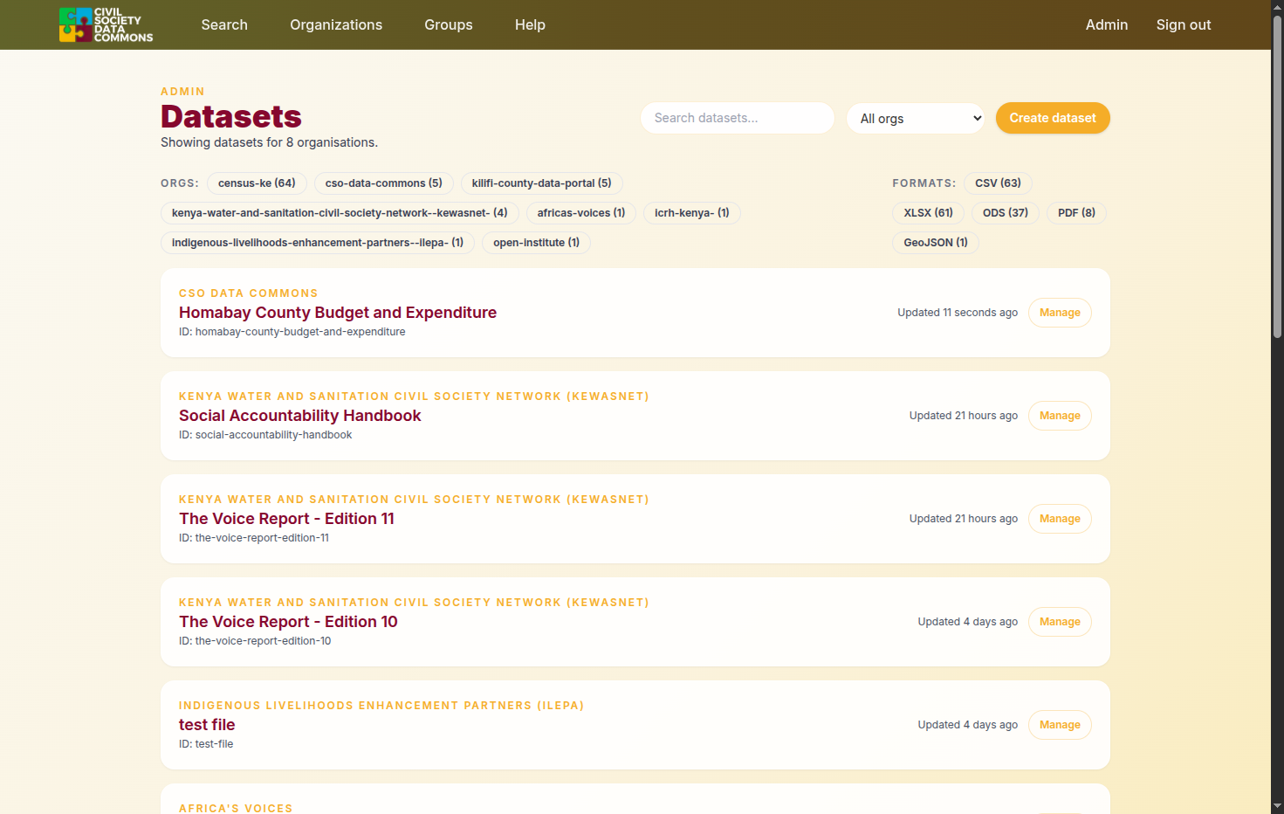Click the Create dataset button
The width and height of the screenshot is (1284, 814).
(1053, 118)
